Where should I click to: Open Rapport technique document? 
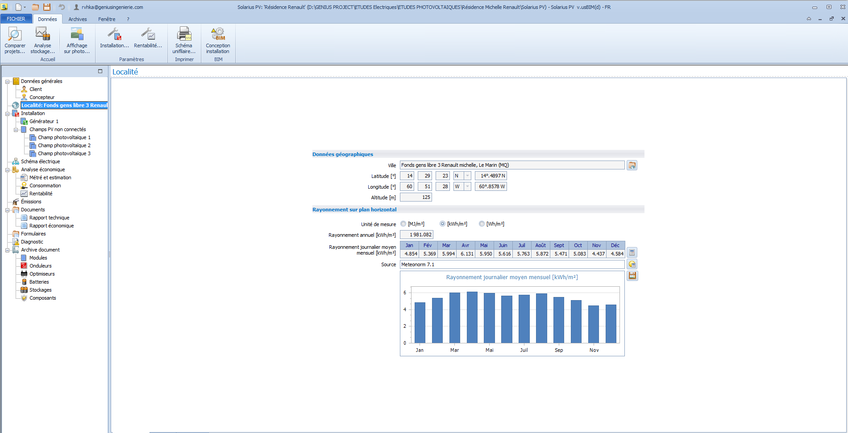pos(49,218)
